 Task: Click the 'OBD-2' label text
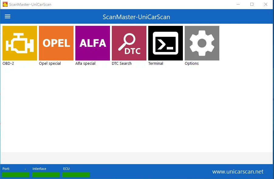coord(8,63)
